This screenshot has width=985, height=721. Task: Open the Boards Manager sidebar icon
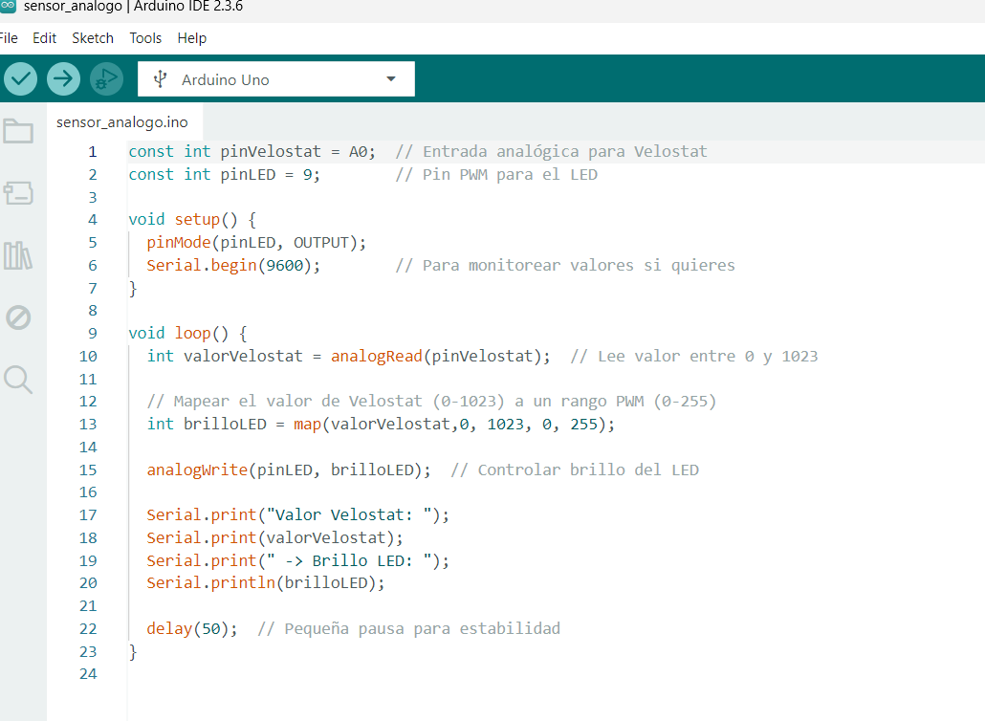[x=18, y=193]
